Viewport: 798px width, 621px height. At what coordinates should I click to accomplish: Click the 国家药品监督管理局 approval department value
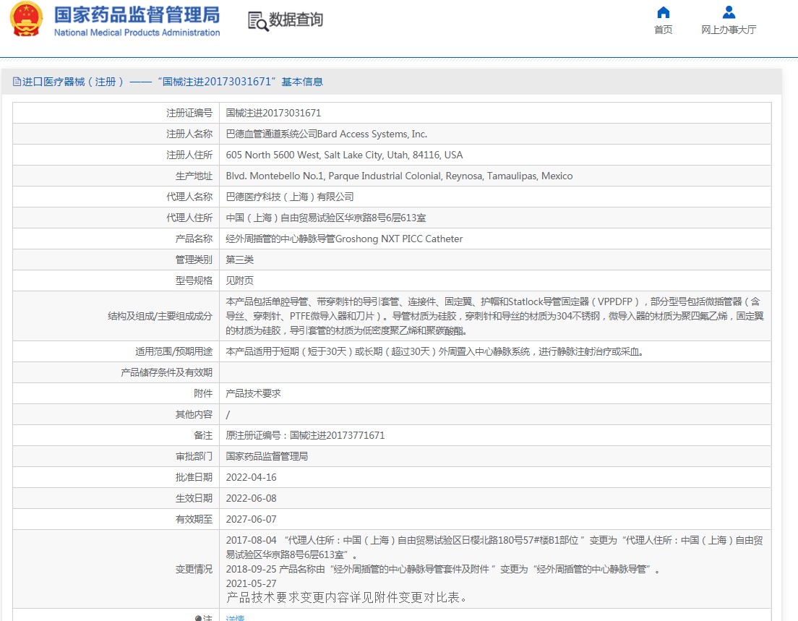tap(267, 456)
